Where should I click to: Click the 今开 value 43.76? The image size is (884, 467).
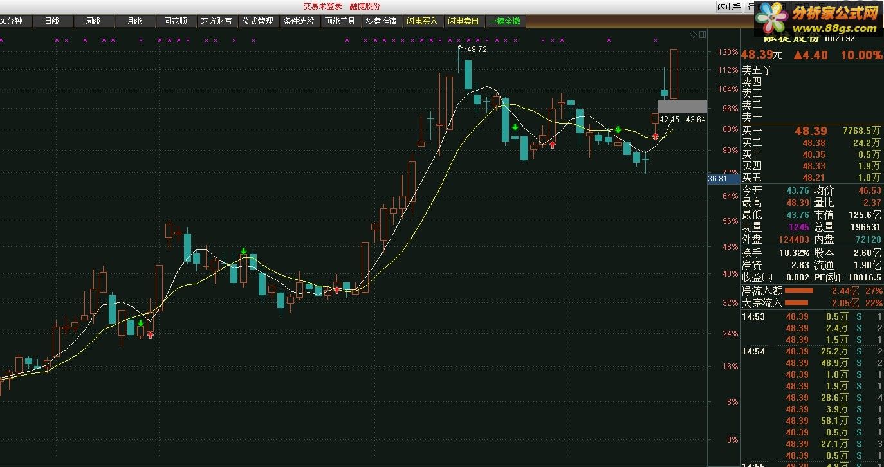(x=797, y=190)
